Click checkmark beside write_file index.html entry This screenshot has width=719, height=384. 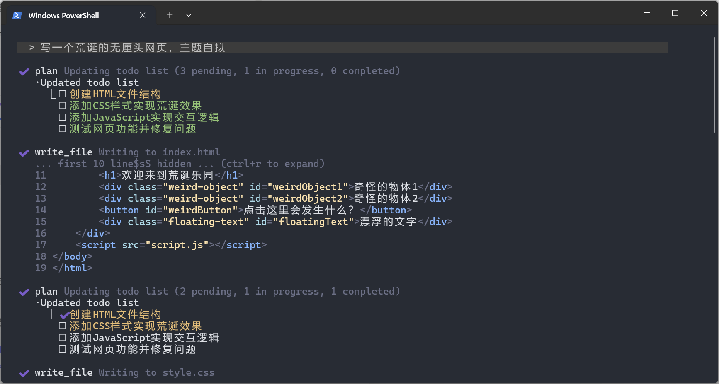tap(24, 153)
